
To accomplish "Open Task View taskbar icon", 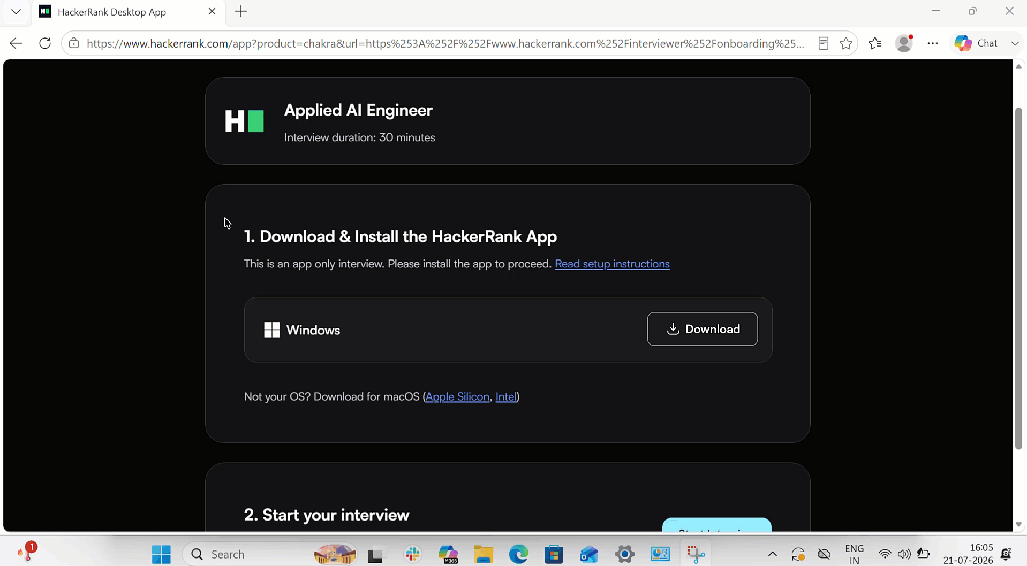I will (376, 555).
